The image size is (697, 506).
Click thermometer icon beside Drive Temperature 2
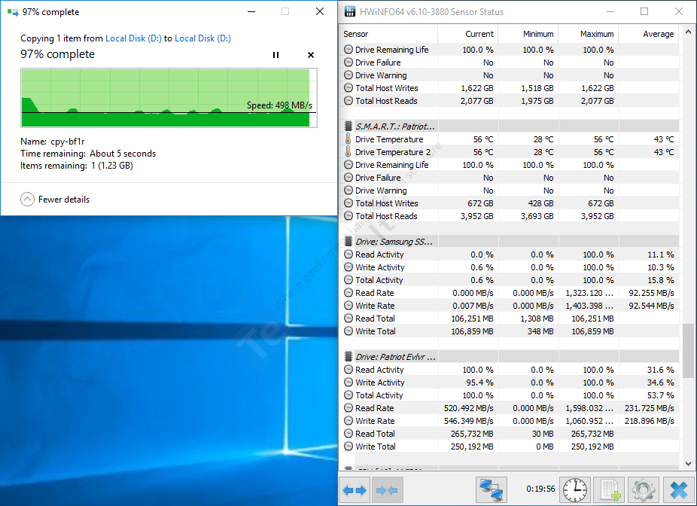pyautogui.click(x=348, y=151)
